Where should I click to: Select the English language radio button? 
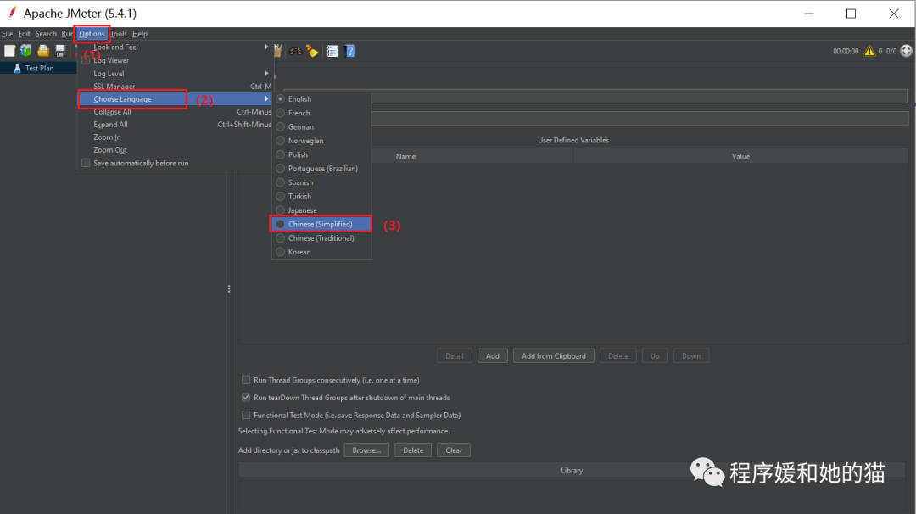click(281, 98)
